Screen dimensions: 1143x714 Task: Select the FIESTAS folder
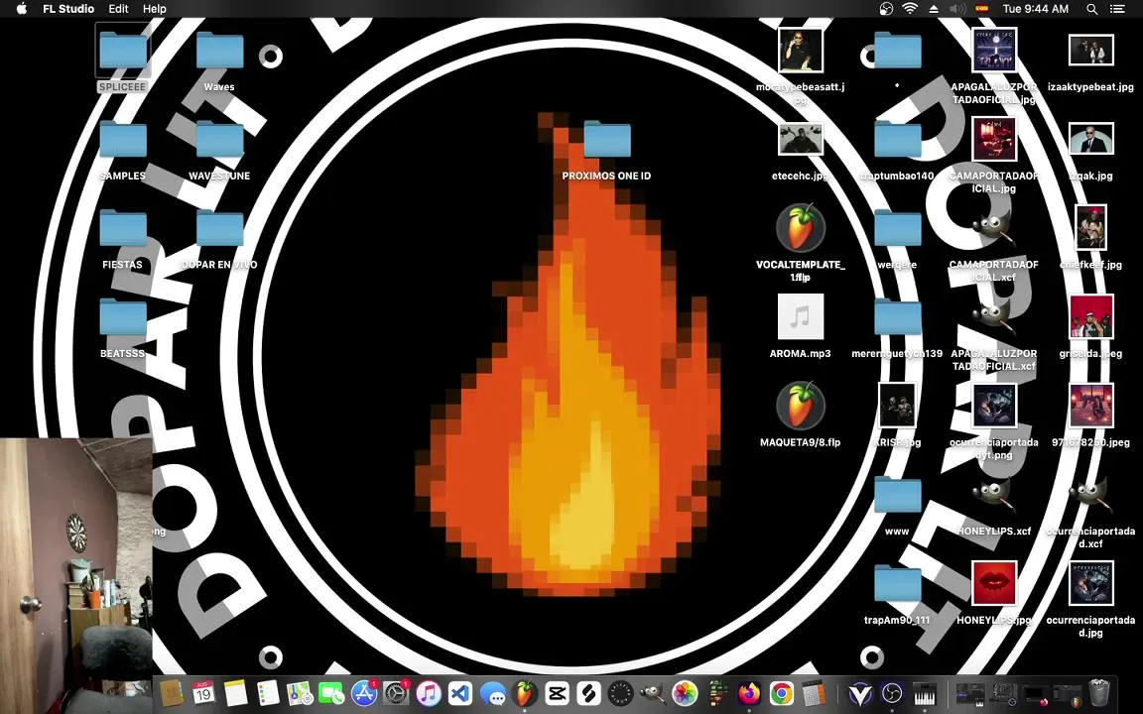[x=122, y=228]
